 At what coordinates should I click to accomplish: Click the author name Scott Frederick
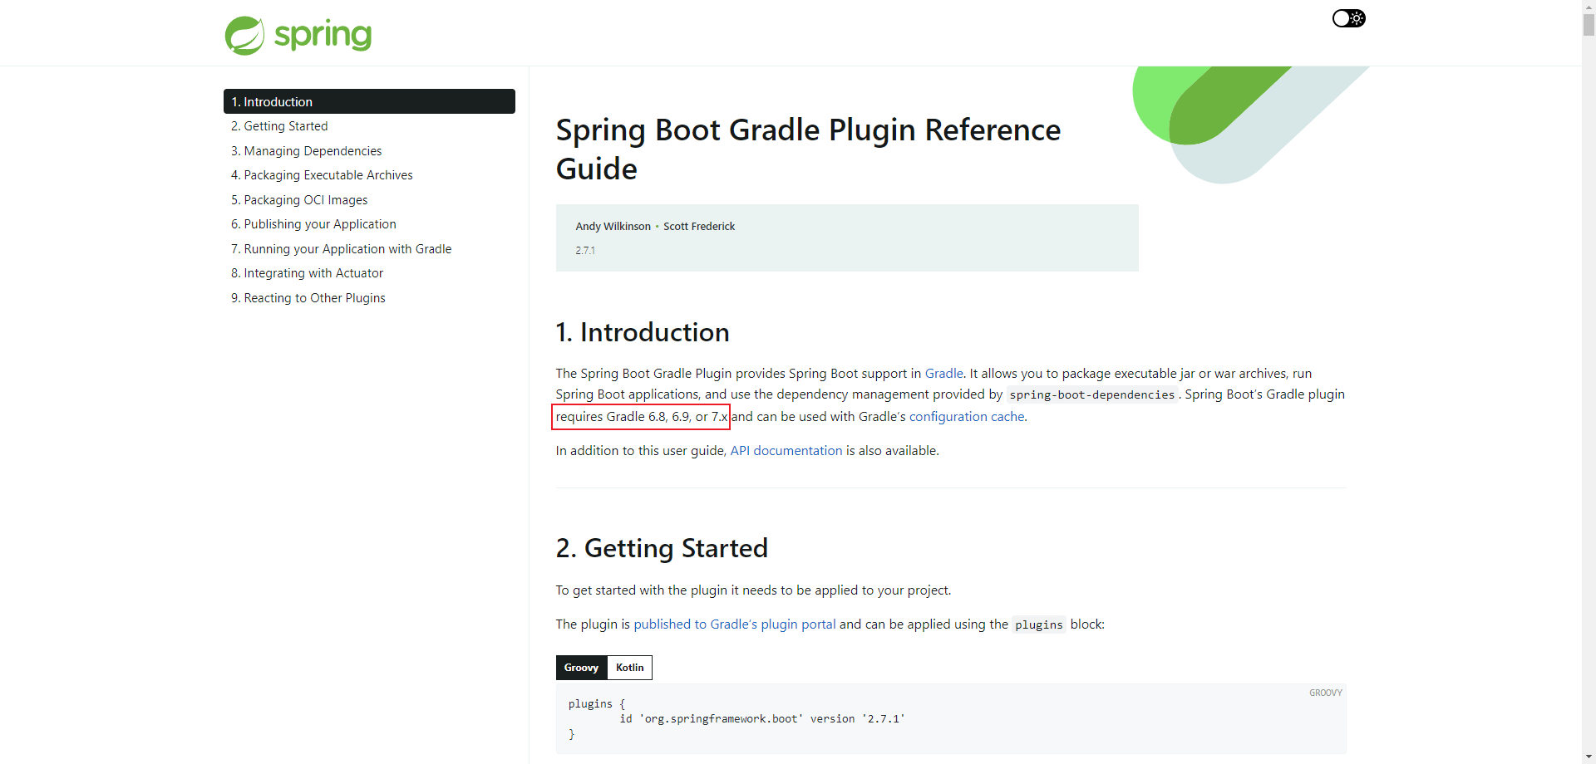click(699, 227)
